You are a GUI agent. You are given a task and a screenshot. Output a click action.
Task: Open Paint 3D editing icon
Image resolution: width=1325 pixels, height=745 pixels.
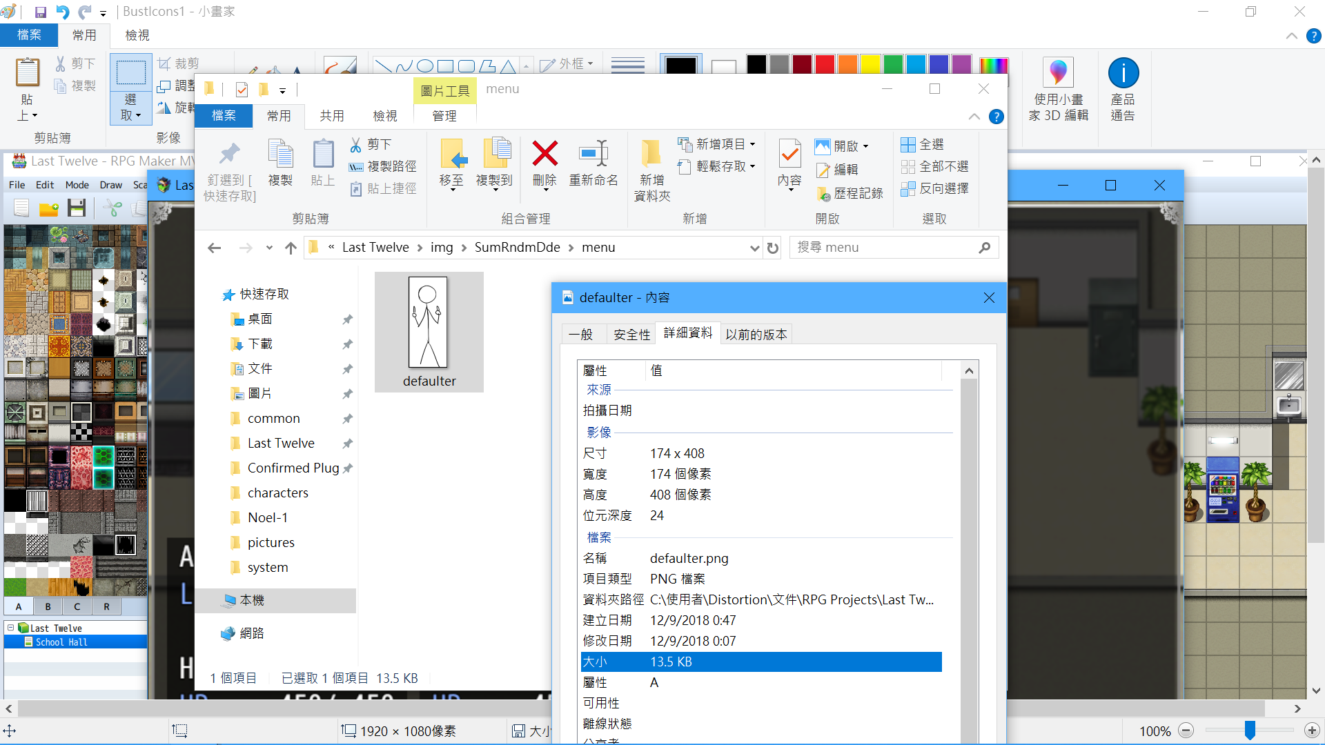point(1058,90)
